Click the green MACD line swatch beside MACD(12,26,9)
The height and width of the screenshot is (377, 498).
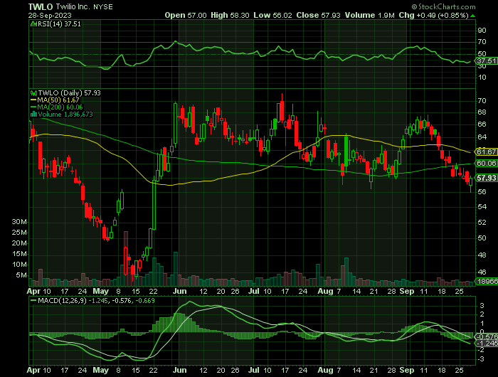click(33, 300)
